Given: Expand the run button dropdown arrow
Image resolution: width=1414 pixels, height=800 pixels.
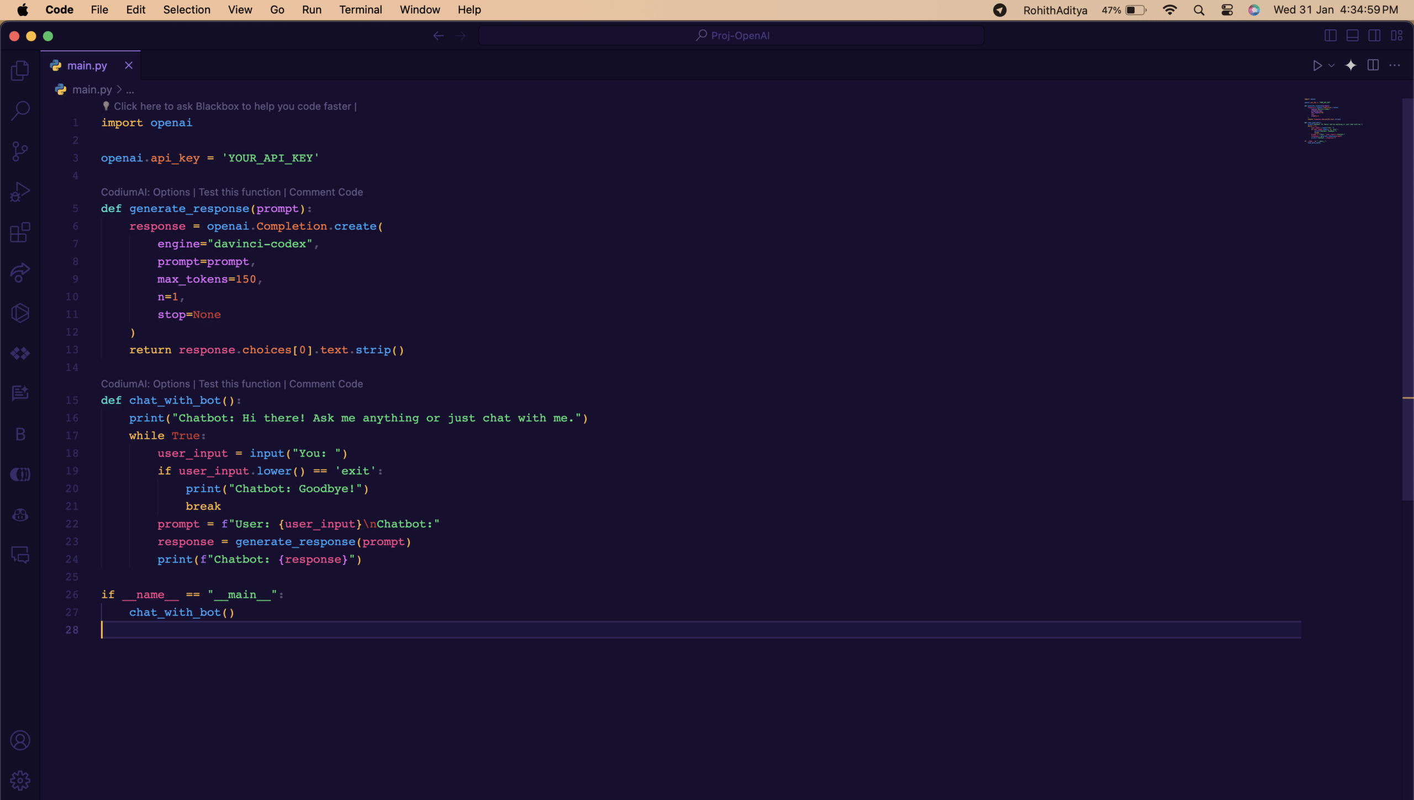Looking at the screenshot, I should click(x=1332, y=66).
